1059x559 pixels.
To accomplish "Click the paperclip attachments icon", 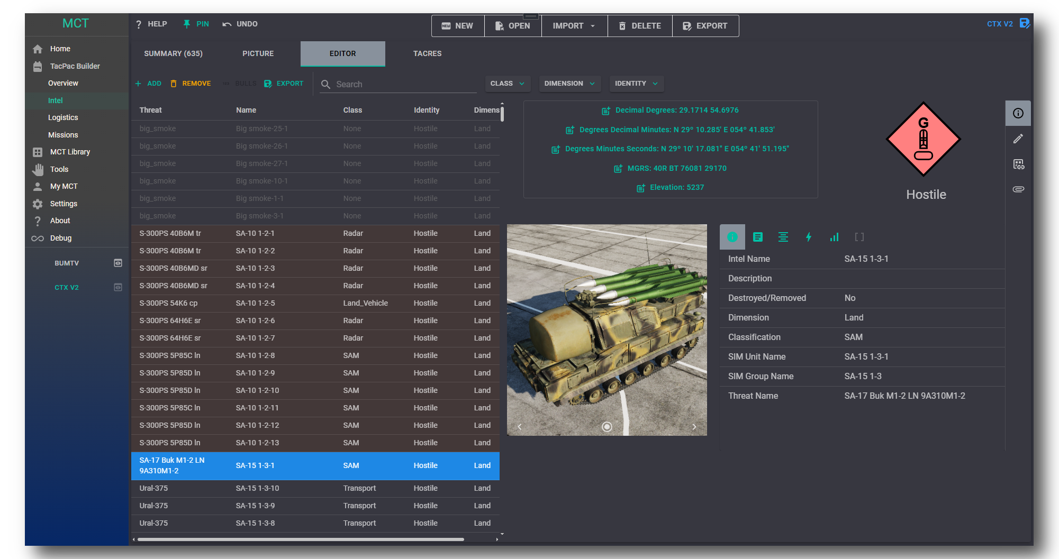I will tap(1018, 189).
